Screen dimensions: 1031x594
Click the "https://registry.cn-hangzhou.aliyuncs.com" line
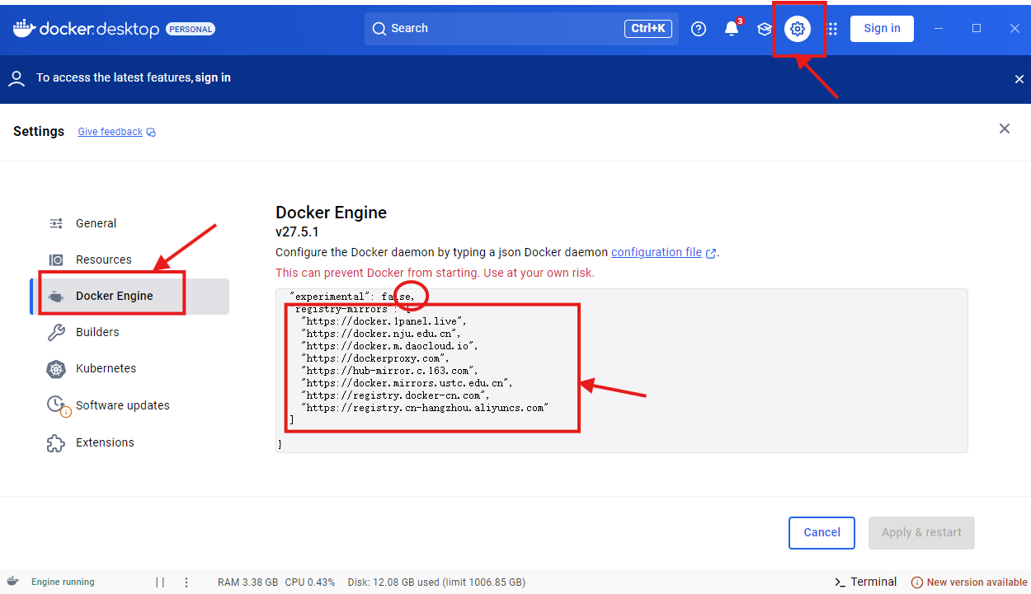tap(425, 408)
